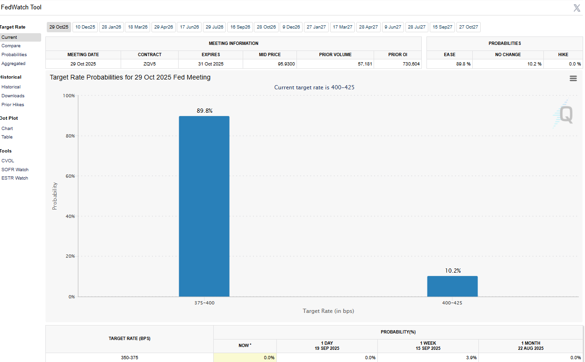Click the ZQV5 contract cell
The width and height of the screenshot is (585, 362).
(x=150, y=64)
